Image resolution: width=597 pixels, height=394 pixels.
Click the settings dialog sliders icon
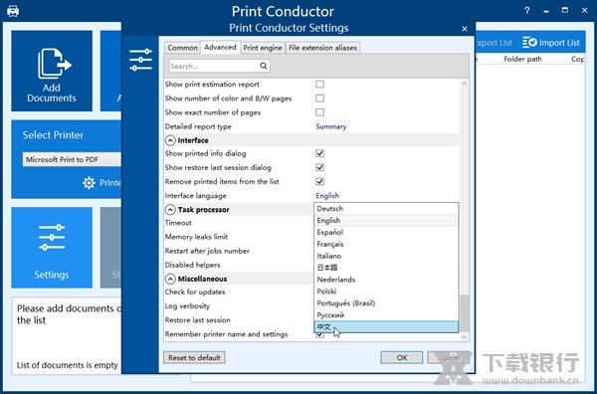pos(140,60)
